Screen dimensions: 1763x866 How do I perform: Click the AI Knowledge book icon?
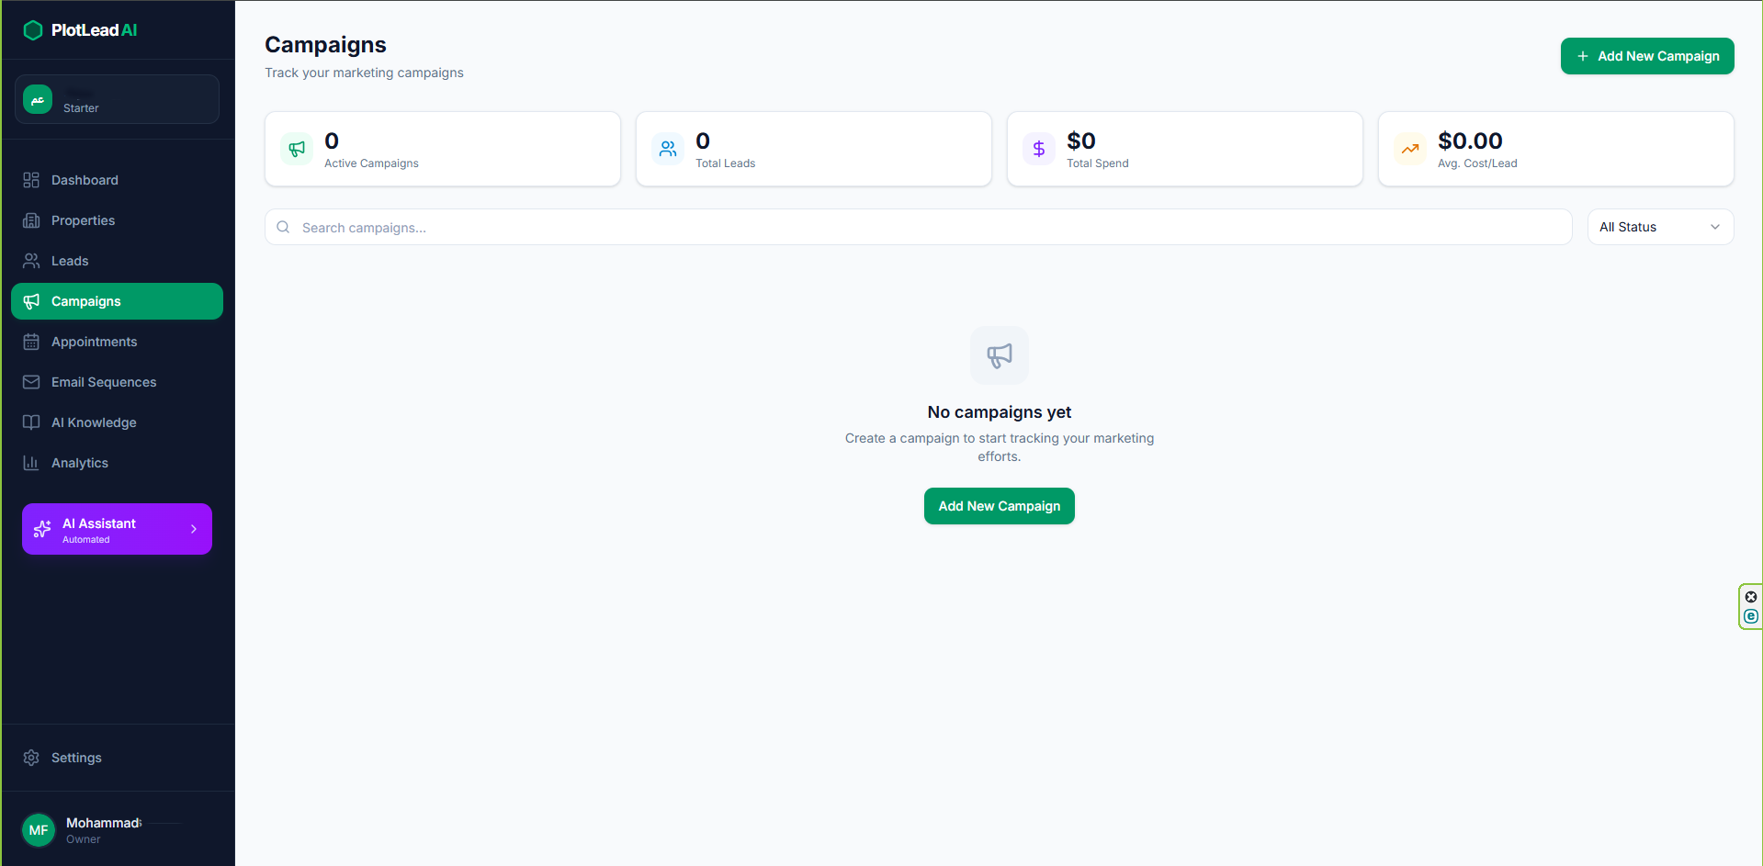[x=31, y=422]
